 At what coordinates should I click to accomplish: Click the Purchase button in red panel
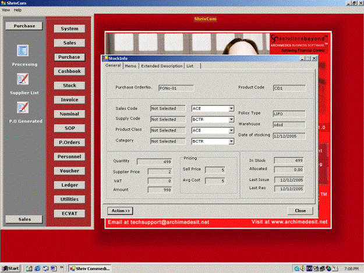pyautogui.click(x=69, y=57)
